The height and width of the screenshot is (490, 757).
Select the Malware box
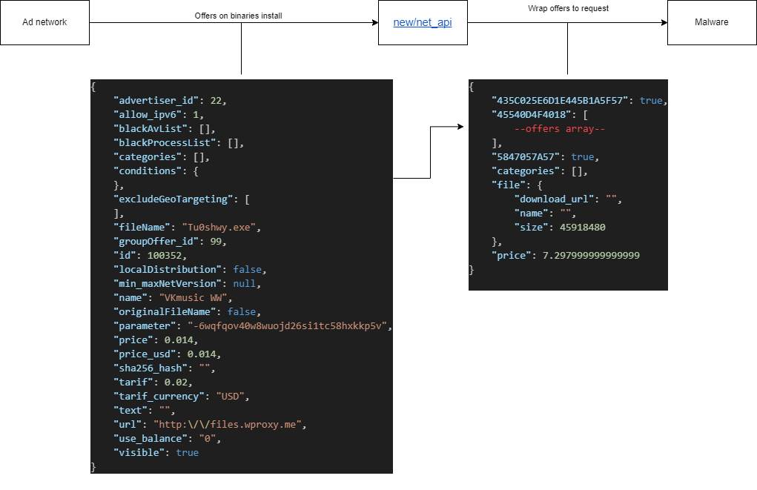(x=711, y=22)
